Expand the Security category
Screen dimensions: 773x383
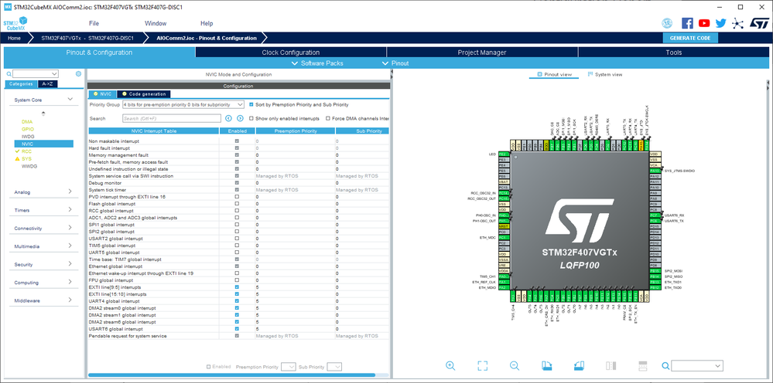click(x=70, y=265)
